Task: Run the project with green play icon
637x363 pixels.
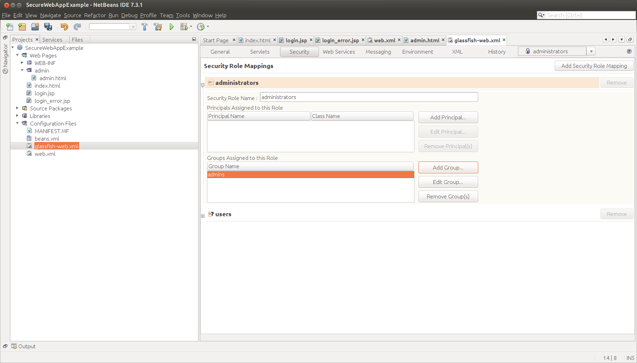Action: point(171,27)
